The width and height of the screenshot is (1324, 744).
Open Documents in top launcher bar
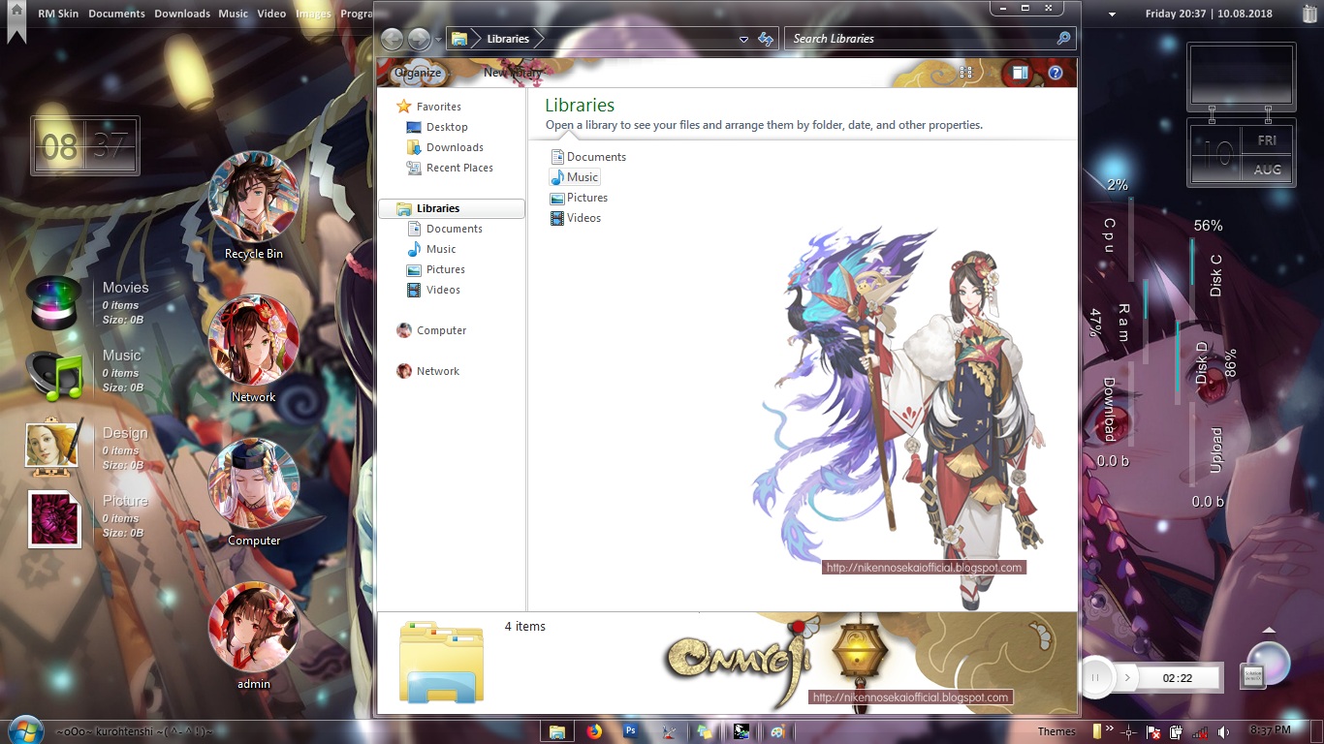[x=116, y=14]
